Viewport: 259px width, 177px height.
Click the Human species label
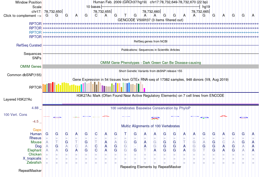point(36,134)
